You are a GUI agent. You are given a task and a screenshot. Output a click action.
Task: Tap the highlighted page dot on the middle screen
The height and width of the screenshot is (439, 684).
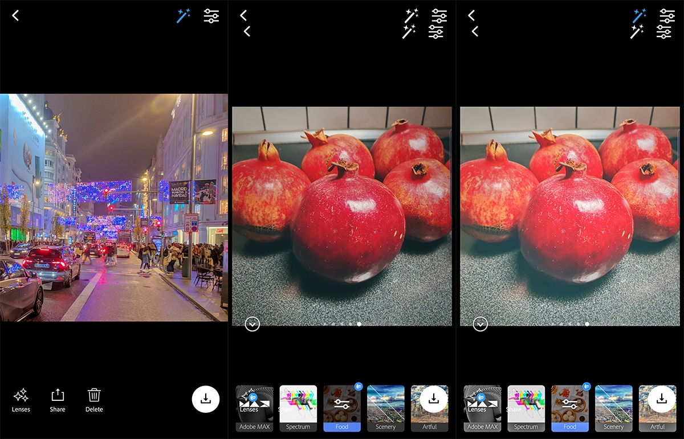tap(359, 324)
